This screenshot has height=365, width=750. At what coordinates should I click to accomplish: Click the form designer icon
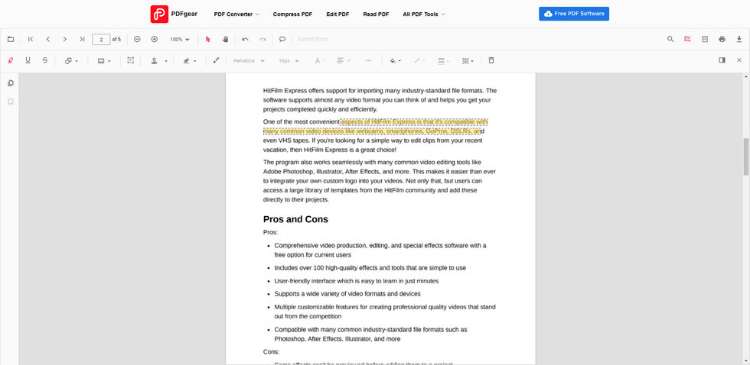[x=705, y=39]
